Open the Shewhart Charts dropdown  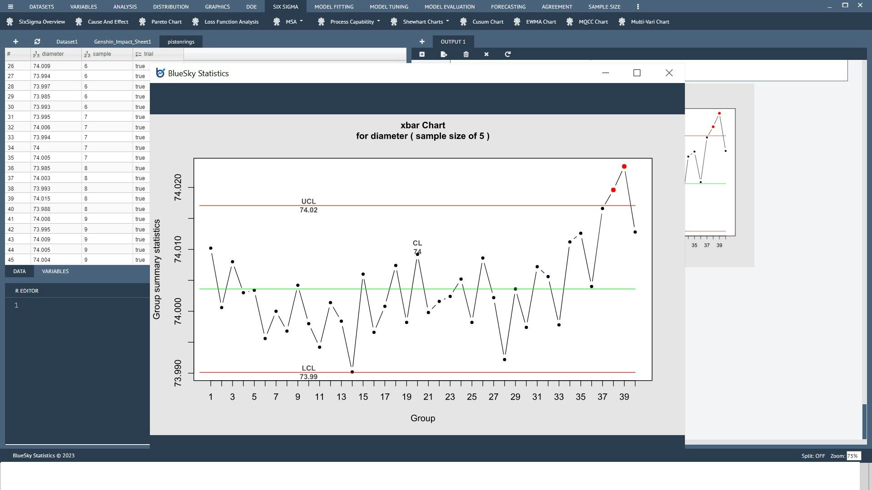click(424, 21)
